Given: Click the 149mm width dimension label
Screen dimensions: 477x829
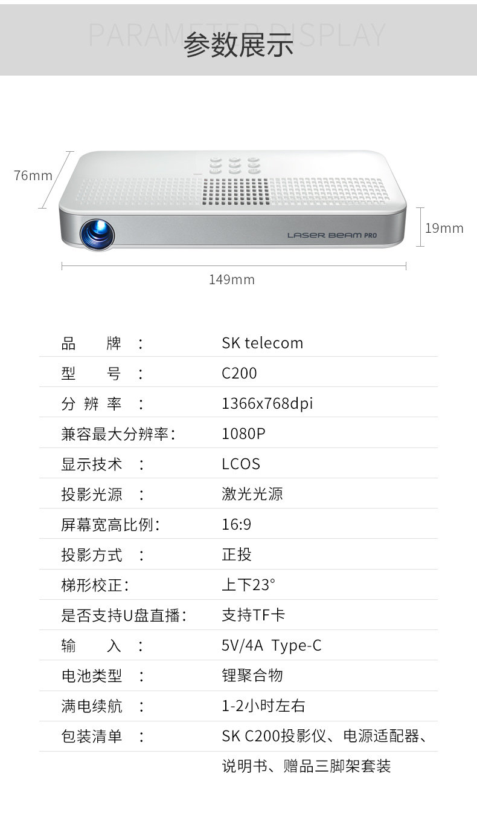Looking at the screenshot, I should pyautogui.click(x=232, y=279).
